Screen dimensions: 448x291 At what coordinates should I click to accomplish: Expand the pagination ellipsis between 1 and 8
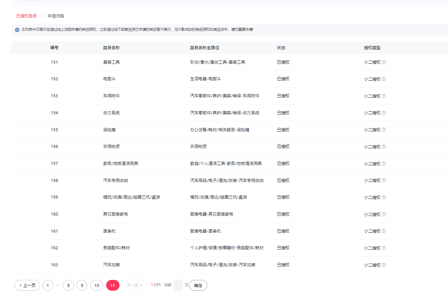click(x=58, y=285)
